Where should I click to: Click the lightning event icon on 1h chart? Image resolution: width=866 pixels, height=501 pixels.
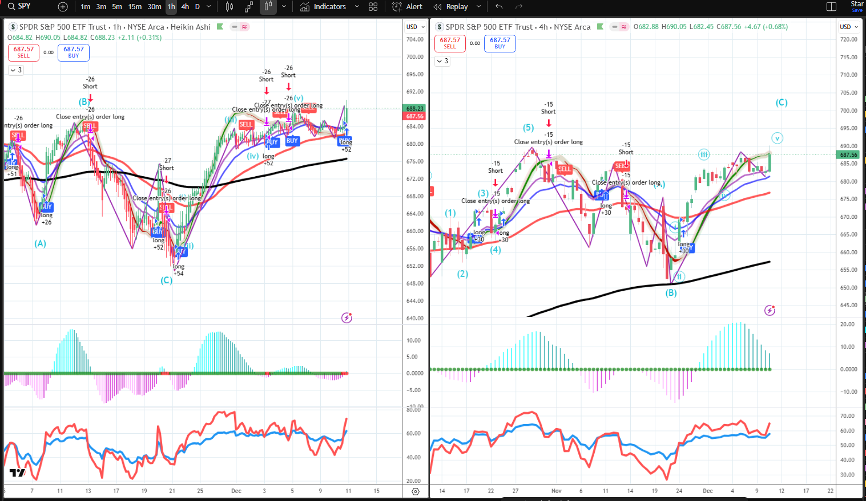347,318
